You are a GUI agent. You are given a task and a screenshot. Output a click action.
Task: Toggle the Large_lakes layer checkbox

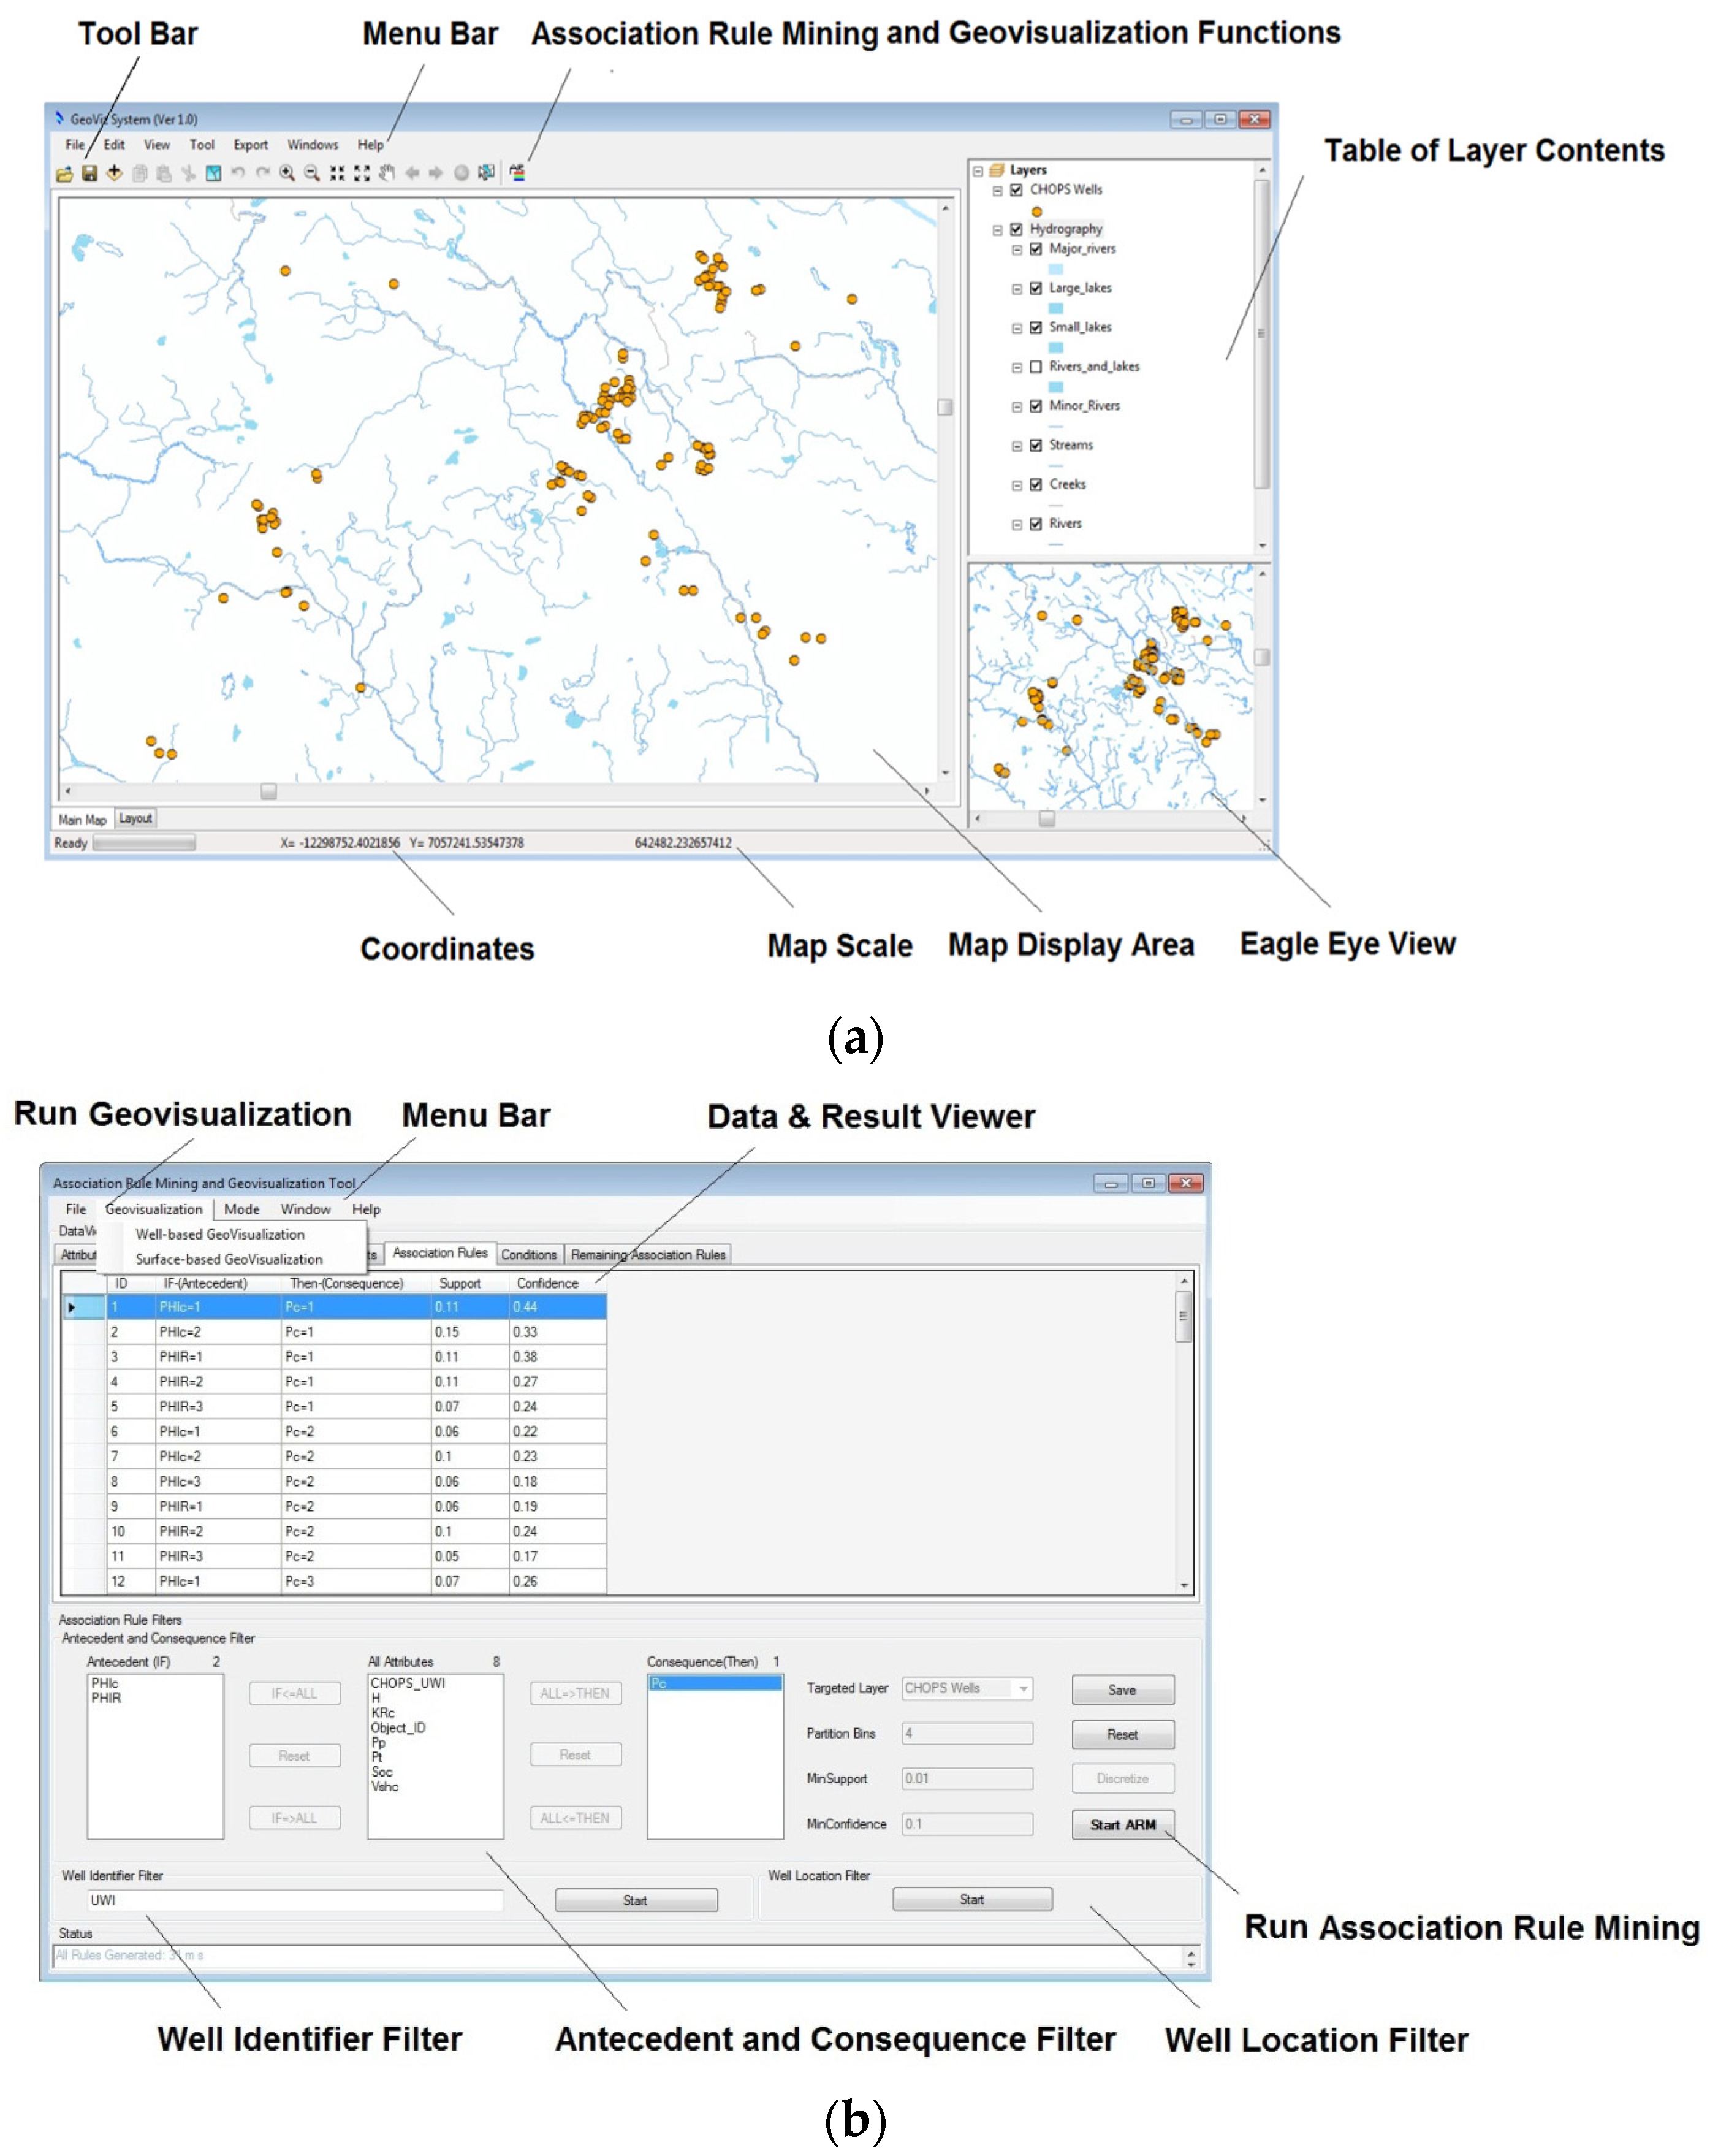1036,288
